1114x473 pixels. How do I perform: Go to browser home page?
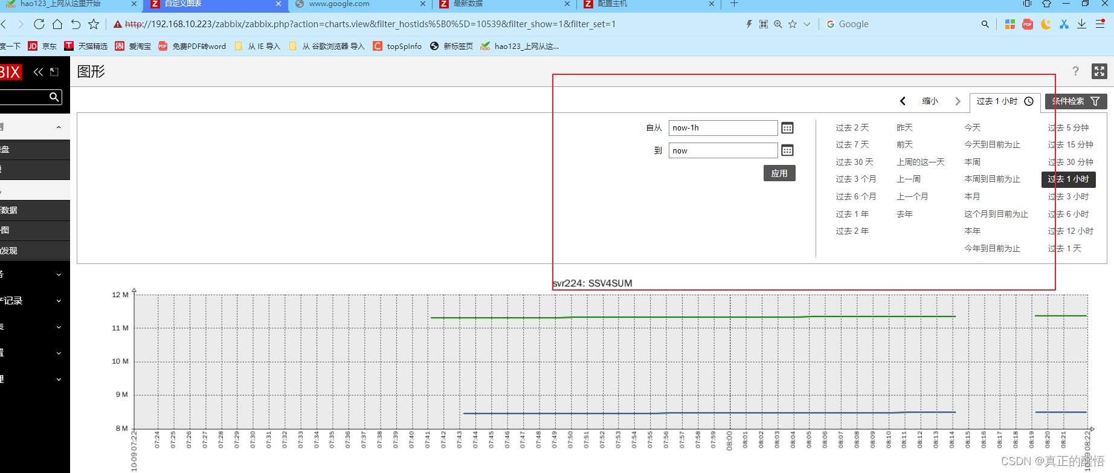(57, 24)
